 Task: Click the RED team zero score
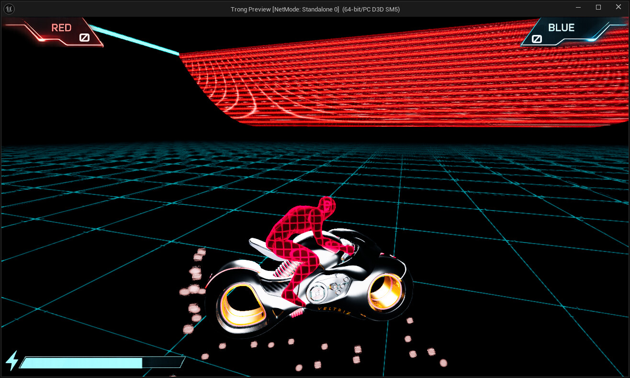point(84,37)
